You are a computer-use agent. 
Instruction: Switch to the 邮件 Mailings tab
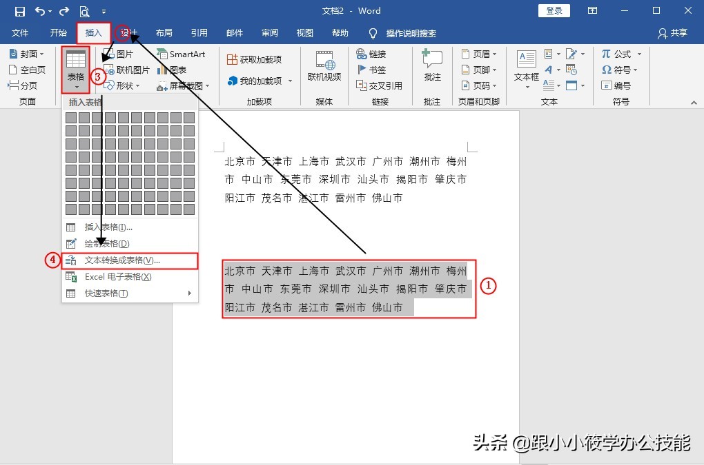pos(234,32)
